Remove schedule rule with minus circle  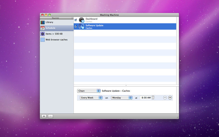tap(165, 98)
